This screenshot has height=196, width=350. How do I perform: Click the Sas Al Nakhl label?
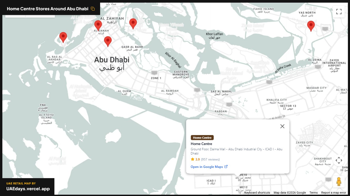(221, 93)
